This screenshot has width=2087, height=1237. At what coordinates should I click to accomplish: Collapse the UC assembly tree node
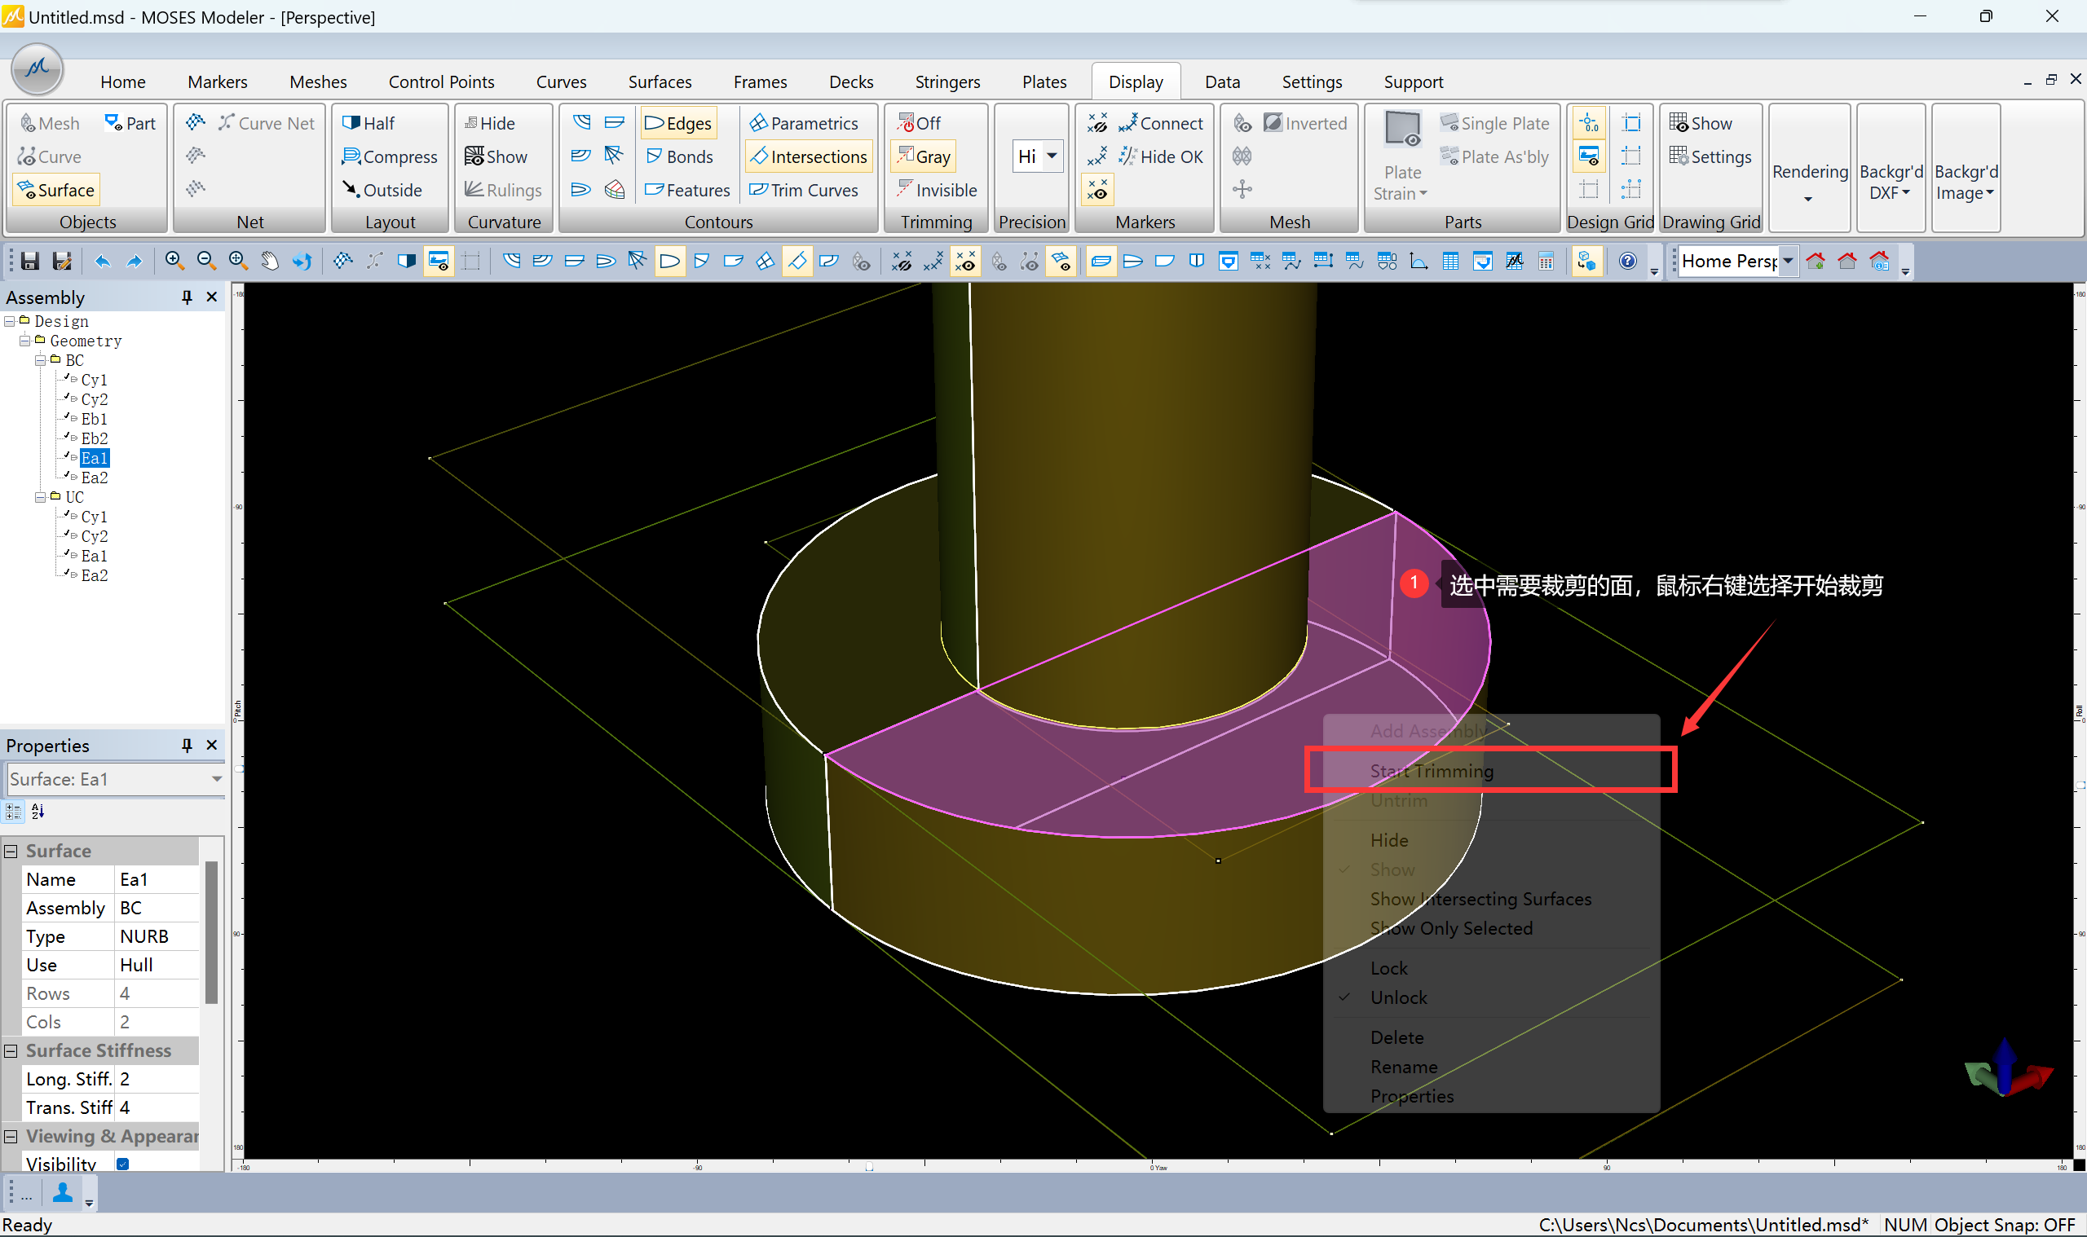tap(40, 498)
